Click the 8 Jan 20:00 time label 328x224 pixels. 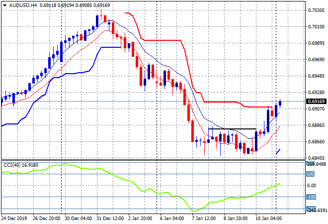coord(236,219)
